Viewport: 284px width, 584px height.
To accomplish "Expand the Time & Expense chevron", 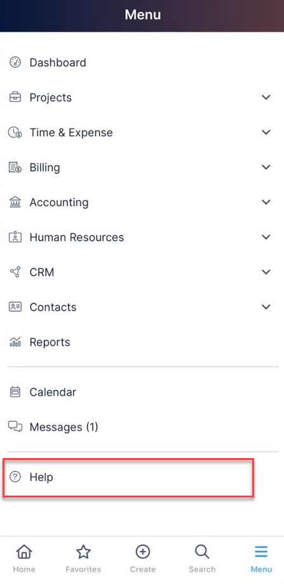I will pyautogui.click(x=266, y=132).
